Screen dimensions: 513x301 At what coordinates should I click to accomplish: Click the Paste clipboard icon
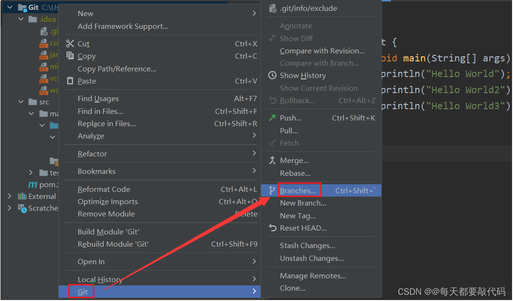click(x=71, y=81)
